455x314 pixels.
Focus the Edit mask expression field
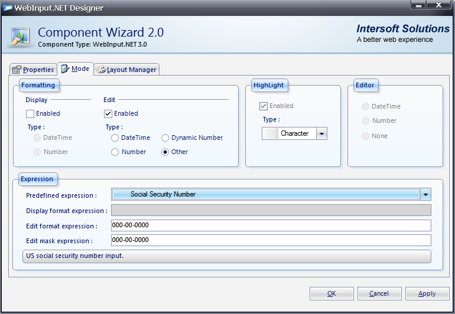point(271,240)
